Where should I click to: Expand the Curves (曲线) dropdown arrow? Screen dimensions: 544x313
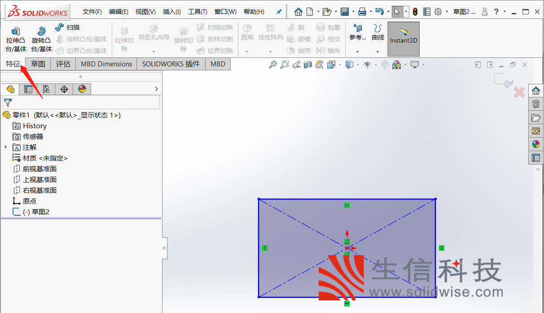click(x=377, y=51)
